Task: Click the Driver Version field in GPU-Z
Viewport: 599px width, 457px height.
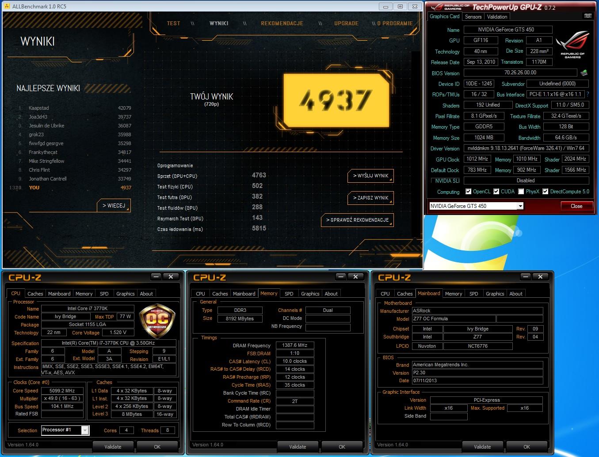Action: point(526,148)
